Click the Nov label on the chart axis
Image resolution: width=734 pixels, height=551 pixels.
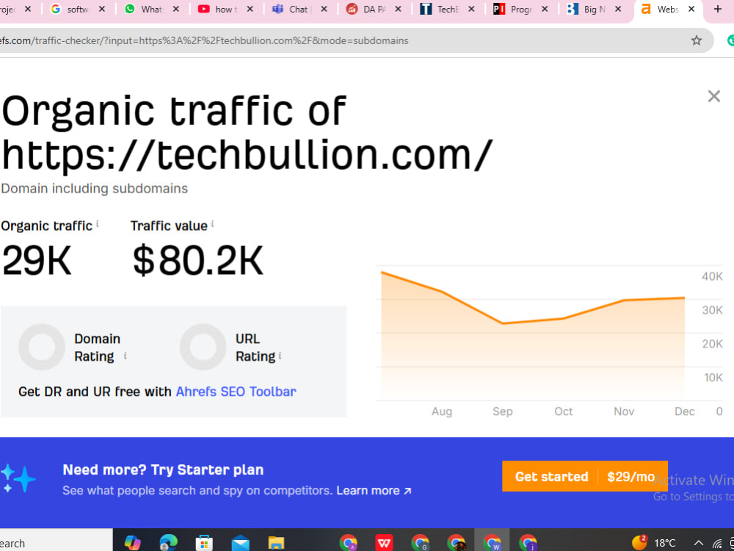[624, 411]
